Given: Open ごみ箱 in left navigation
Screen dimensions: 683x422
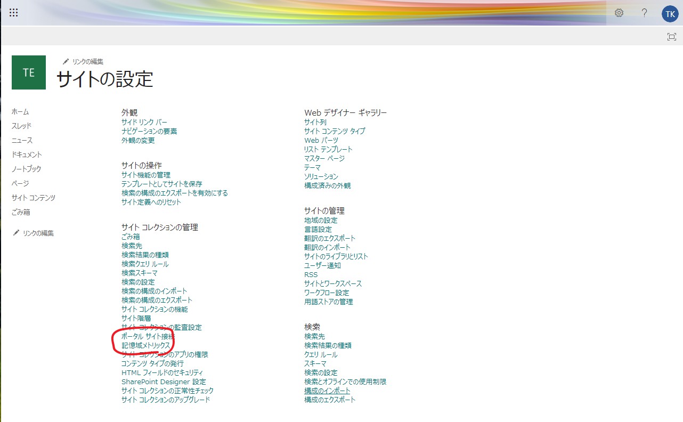Looking at the screenshot, I should coord(21,212).
